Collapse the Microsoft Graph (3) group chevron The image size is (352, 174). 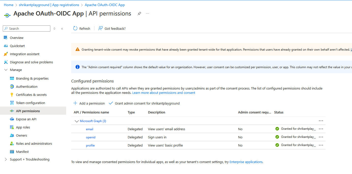click(x=77, y=121)
